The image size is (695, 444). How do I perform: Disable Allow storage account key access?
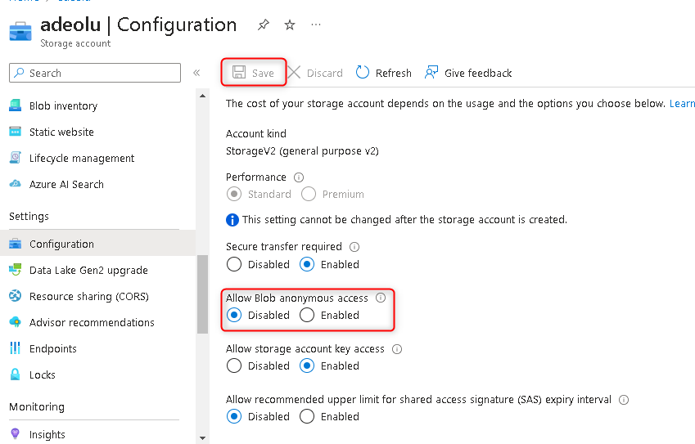pyautogui.click(x=234, y=366)
